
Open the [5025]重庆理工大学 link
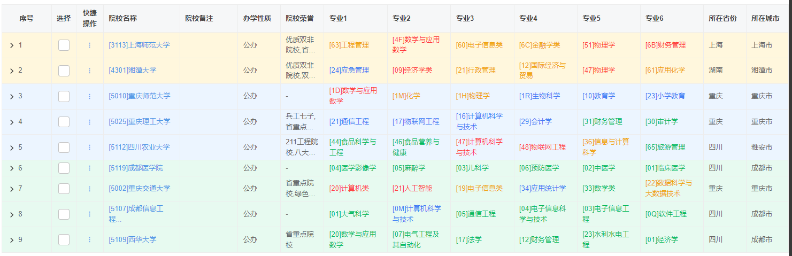[140, 122]
